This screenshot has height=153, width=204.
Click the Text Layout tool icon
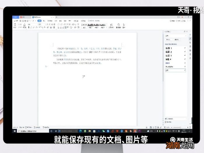[111, 25]
